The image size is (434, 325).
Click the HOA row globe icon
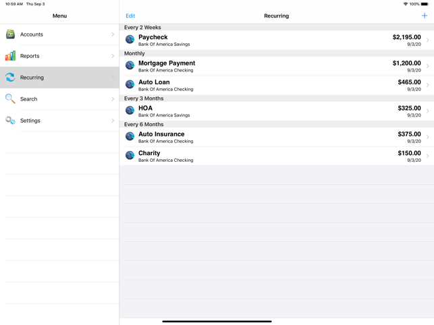point(130,111)
